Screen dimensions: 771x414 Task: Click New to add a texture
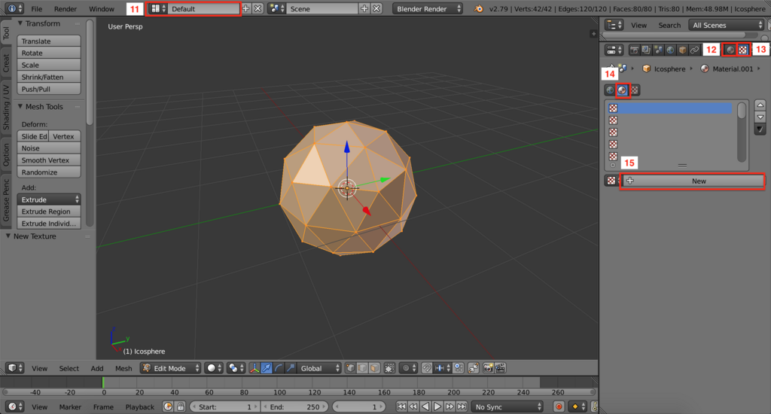(693, 181)
